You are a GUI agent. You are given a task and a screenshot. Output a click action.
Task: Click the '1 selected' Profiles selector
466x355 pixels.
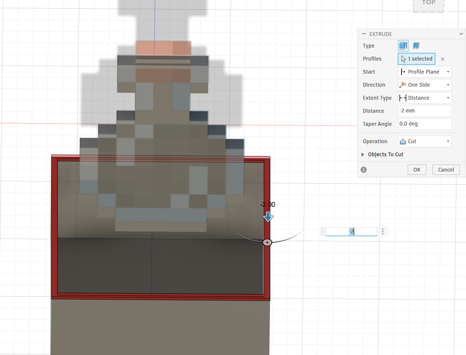coord(416,59)
